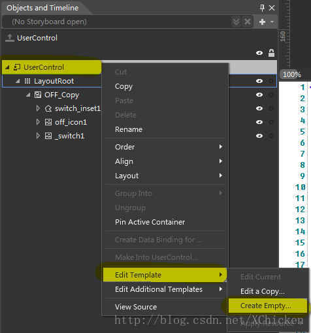Select the LayoutRoot tree item
The width and height of the screenshot is (311, 333).
pyautogui.click(x=54, y=81)
